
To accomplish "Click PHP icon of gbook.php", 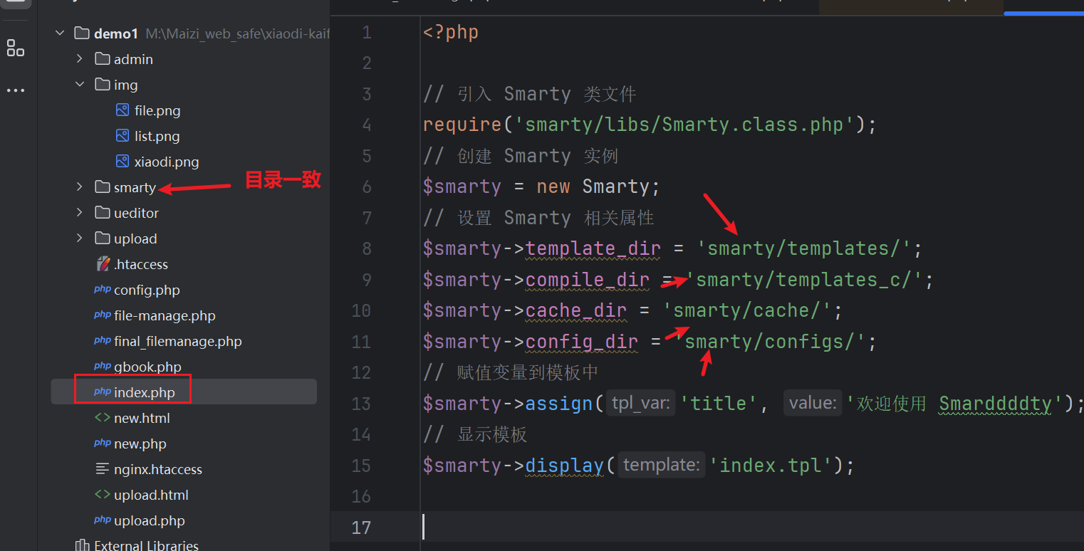I will pos(103,367).
